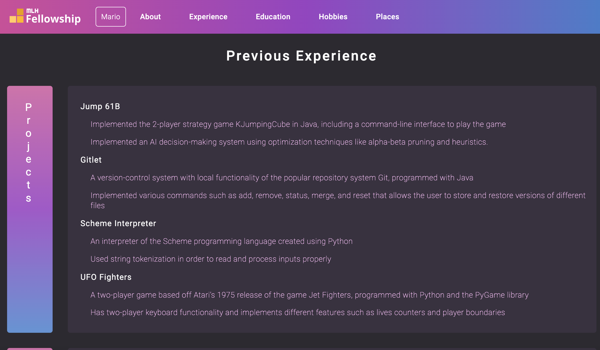Select the Jump 61B project title
600x350 pixels.
(x=100, y=106)
